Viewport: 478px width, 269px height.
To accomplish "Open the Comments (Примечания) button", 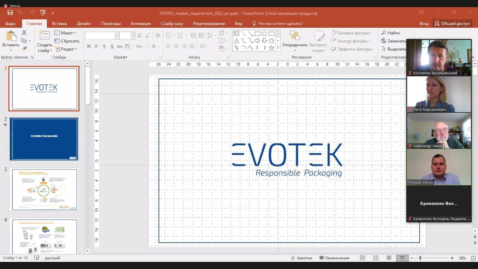I will 334,258.
